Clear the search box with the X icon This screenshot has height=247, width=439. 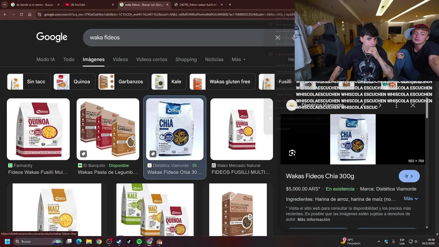(278, 38)
